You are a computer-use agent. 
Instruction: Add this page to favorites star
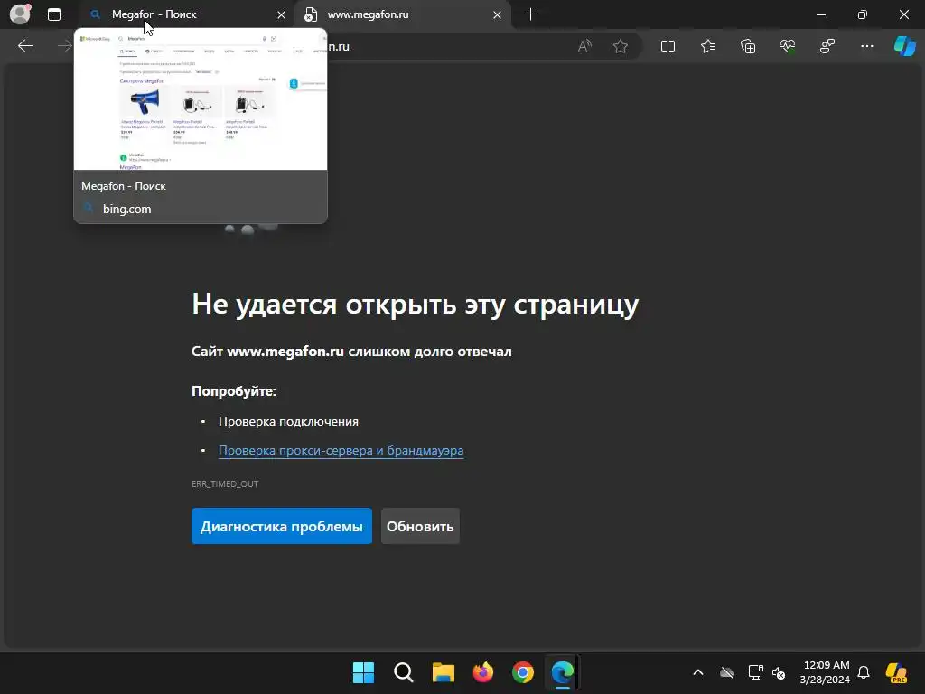click(620, 46)
